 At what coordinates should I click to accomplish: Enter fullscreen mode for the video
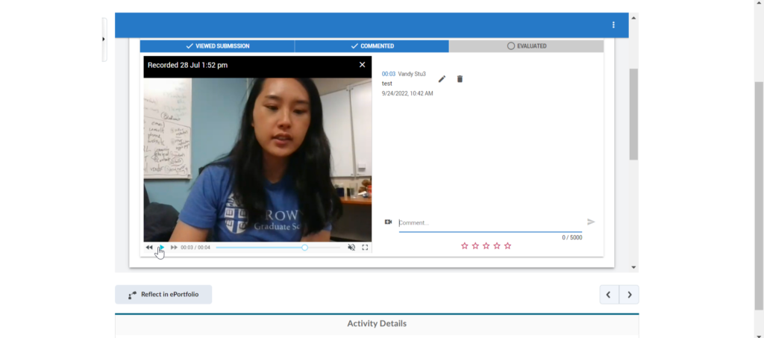[365, 247]
